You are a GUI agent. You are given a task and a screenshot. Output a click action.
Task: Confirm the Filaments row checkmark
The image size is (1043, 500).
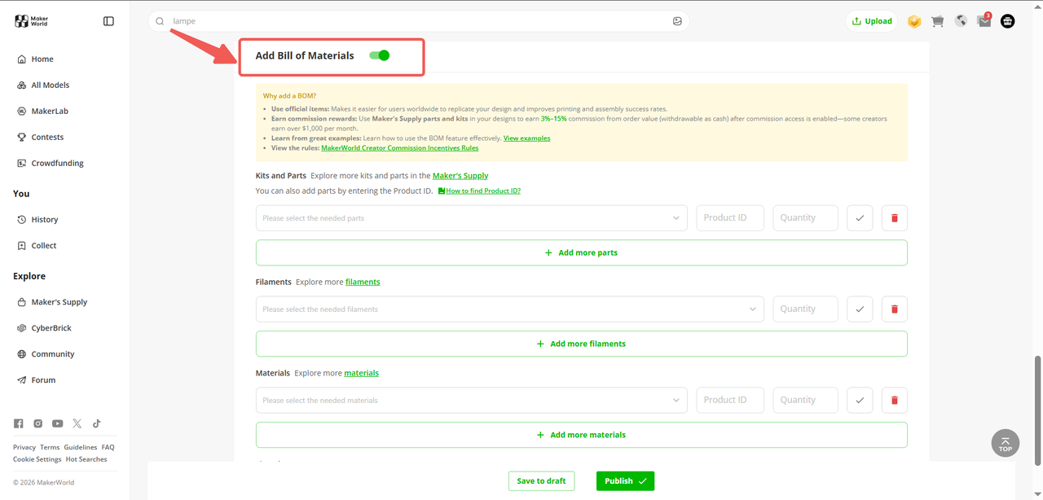[x=860, y=309]
